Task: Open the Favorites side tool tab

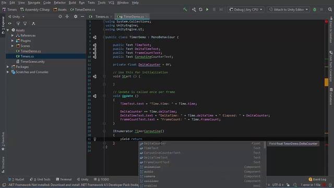Action: 3,141
